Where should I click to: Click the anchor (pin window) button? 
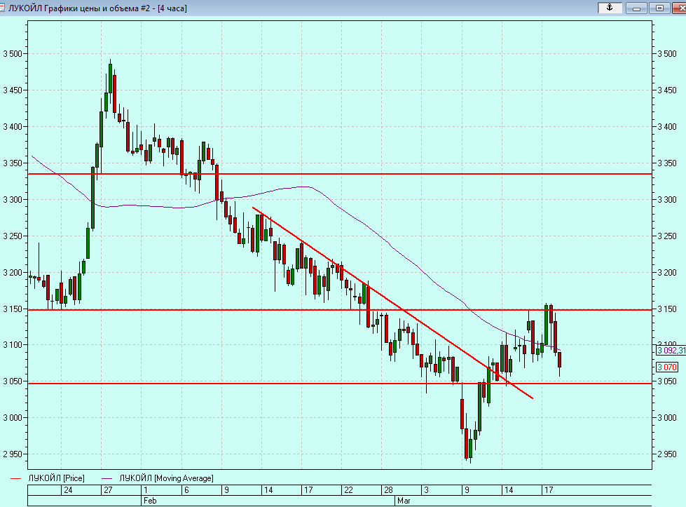click(610, 8)
